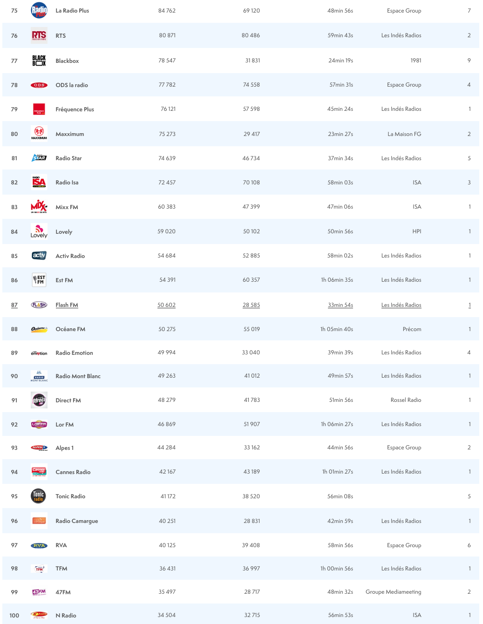Click the Cannes Radio logo
The height and width of the screenshot is (624, 483).
coord(39,472)
